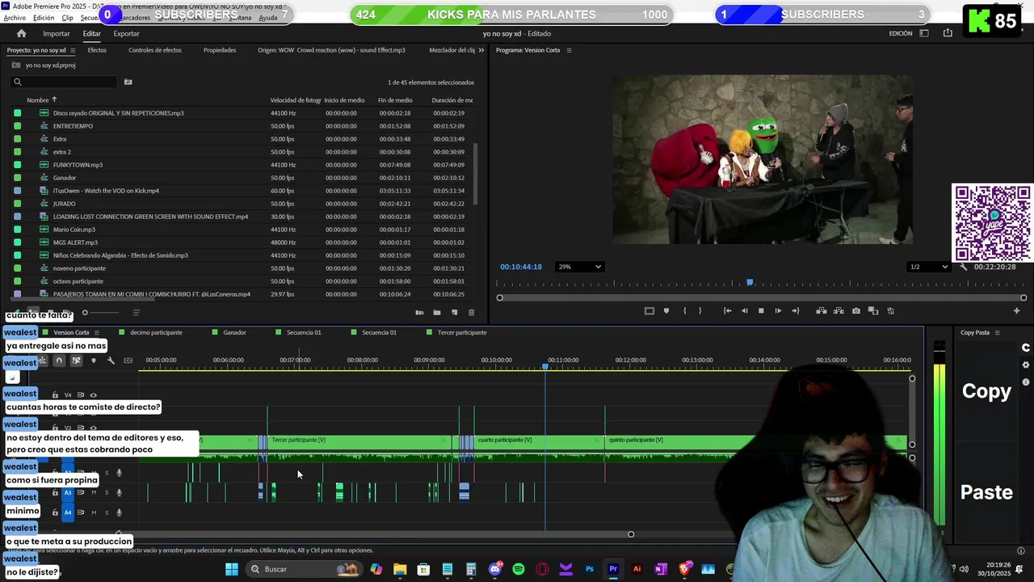Select the FUNKYTOWN.mp3 file
This screenshot has height=582, width=1034.
click(x=78, y=165)
